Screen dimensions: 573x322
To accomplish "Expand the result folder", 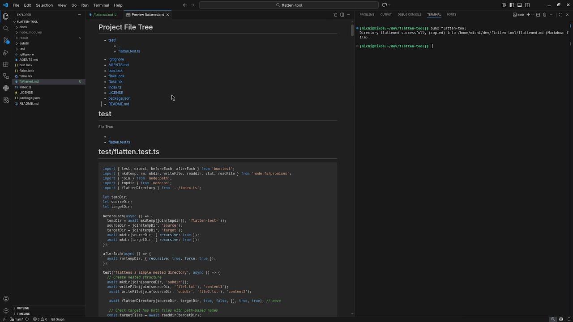I will point(48,38).
